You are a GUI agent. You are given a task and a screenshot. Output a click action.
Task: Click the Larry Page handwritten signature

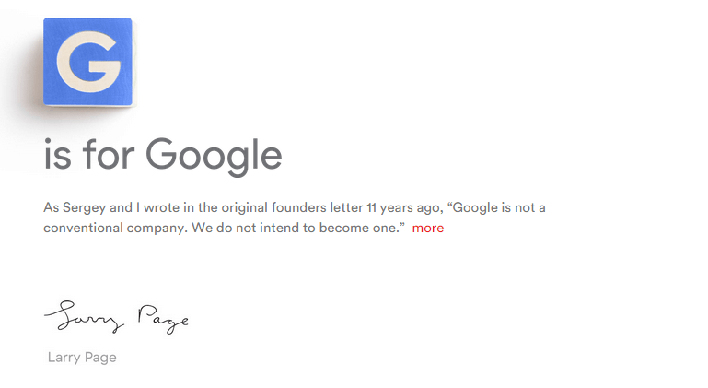[x=116, y=317]
